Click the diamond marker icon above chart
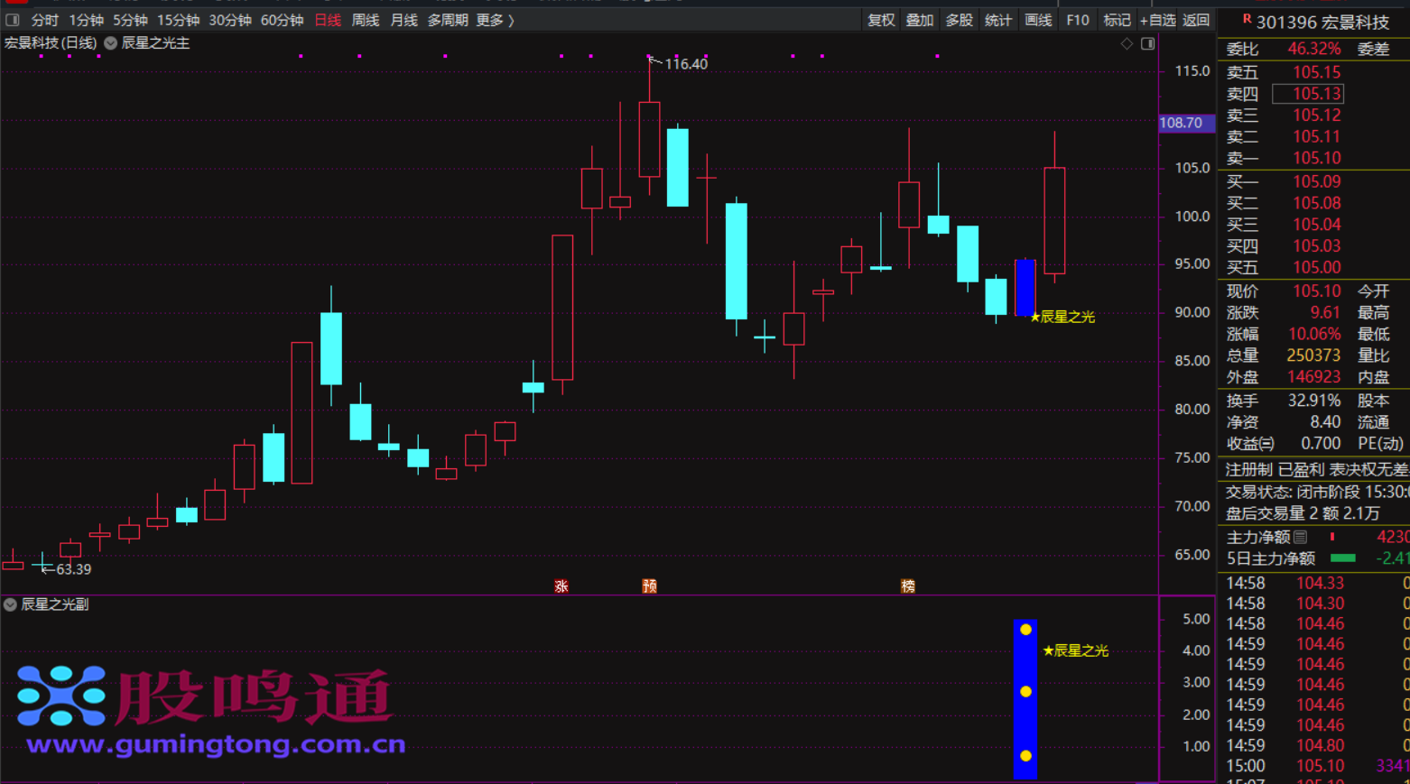 (x=1127, y=43)
